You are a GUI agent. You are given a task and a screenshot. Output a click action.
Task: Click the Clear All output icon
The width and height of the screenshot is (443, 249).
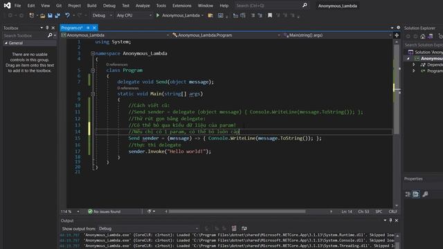click(234, 228)
